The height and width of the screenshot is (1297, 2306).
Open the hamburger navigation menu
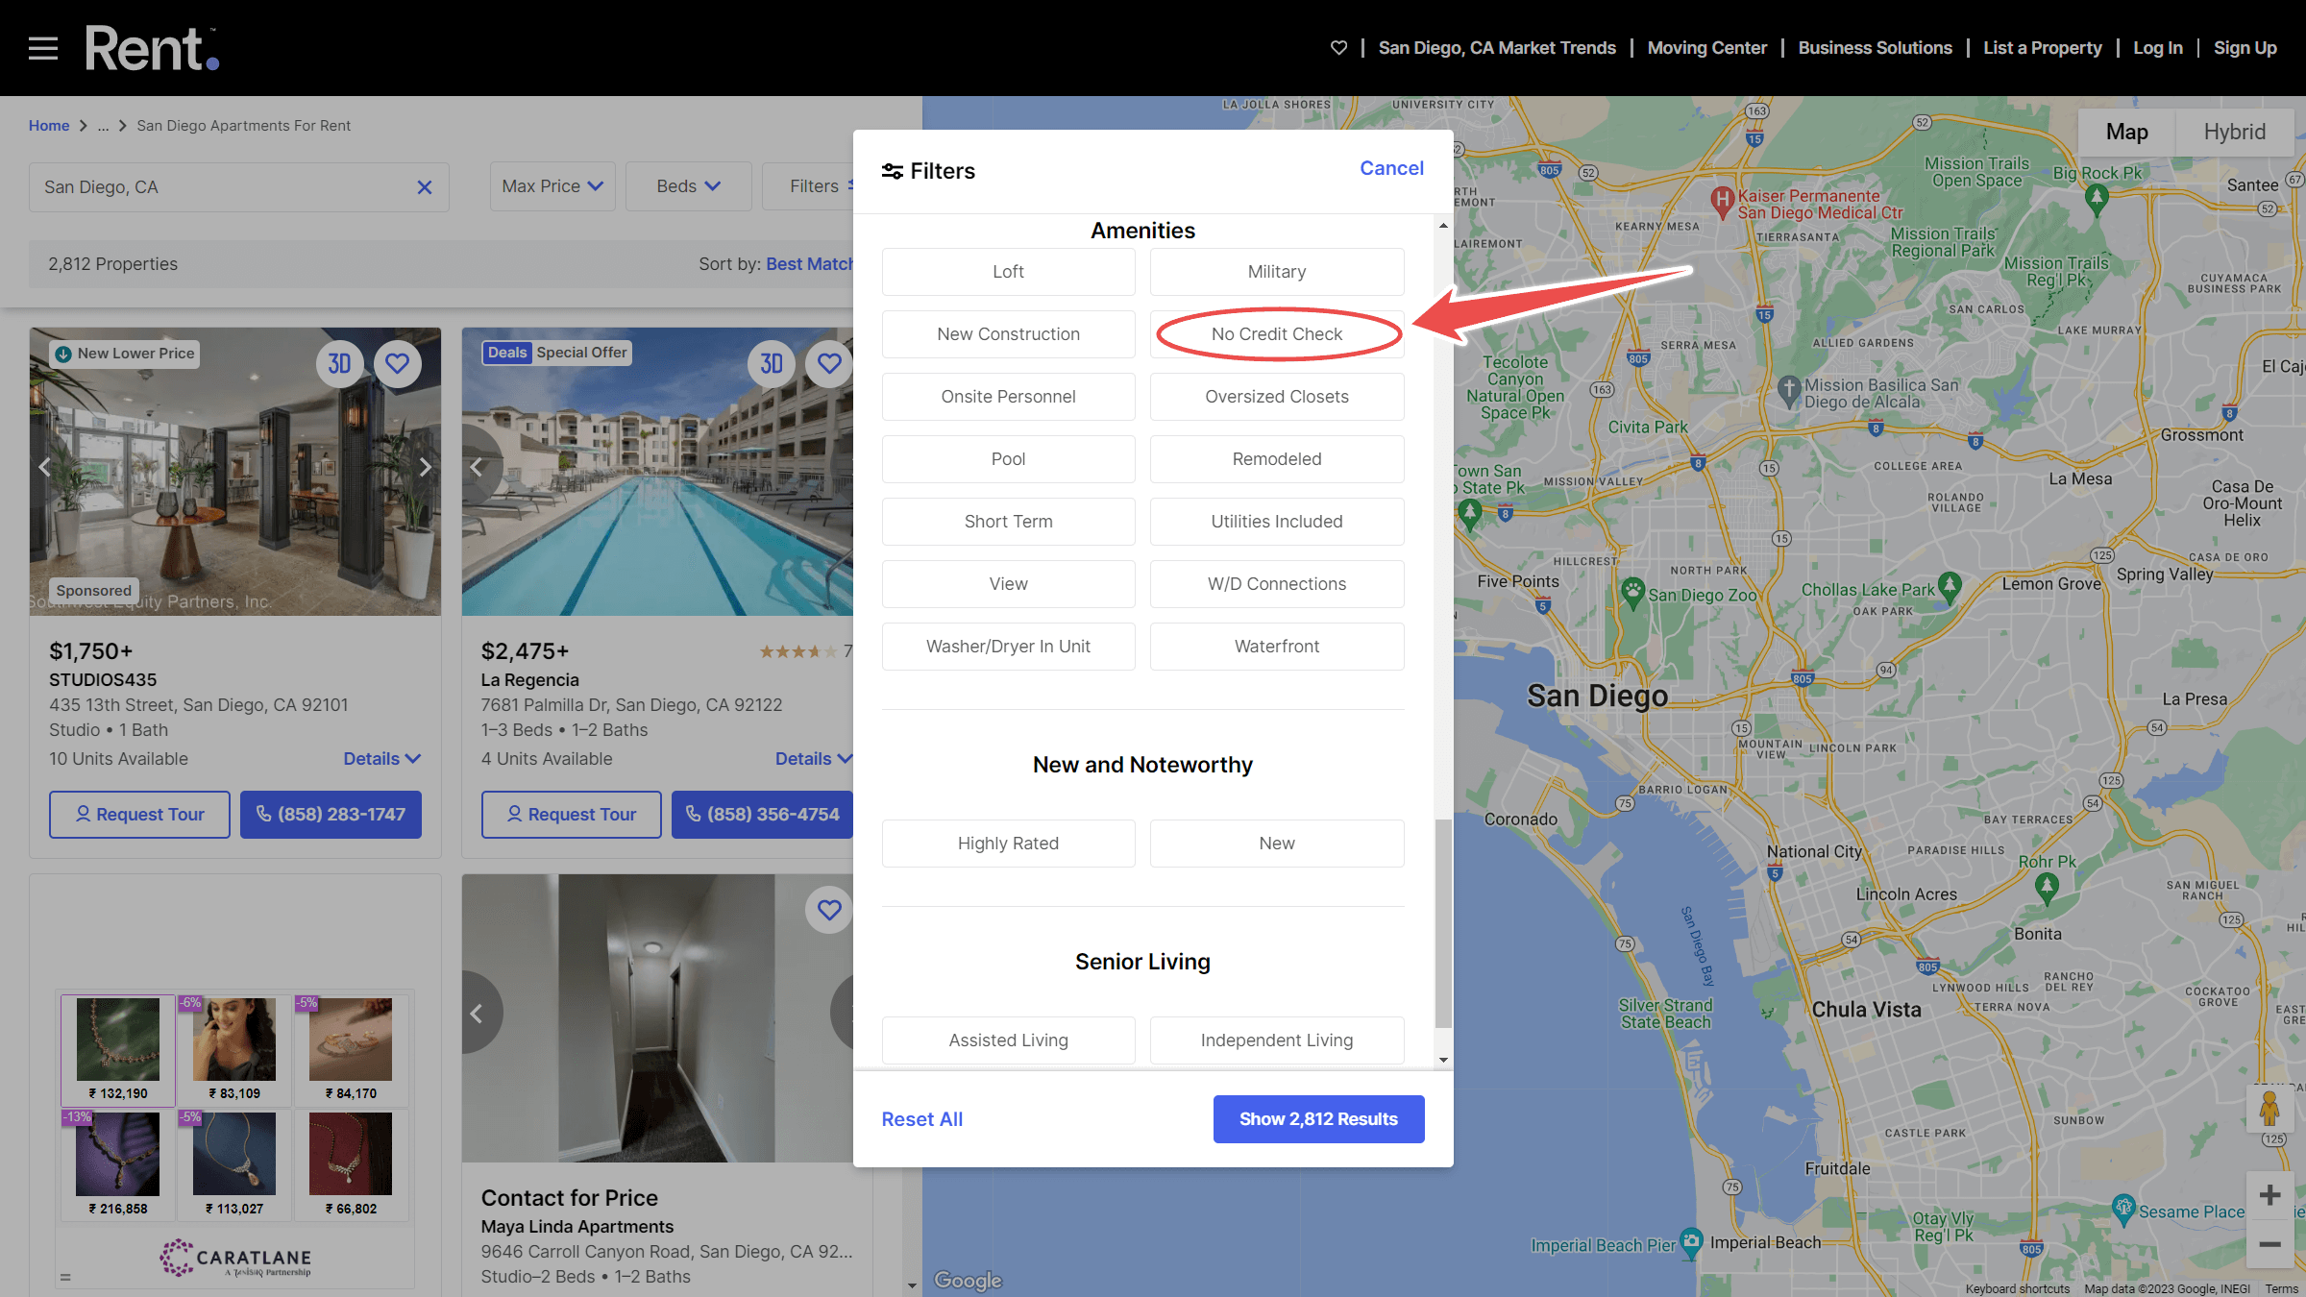click(42, 47)
